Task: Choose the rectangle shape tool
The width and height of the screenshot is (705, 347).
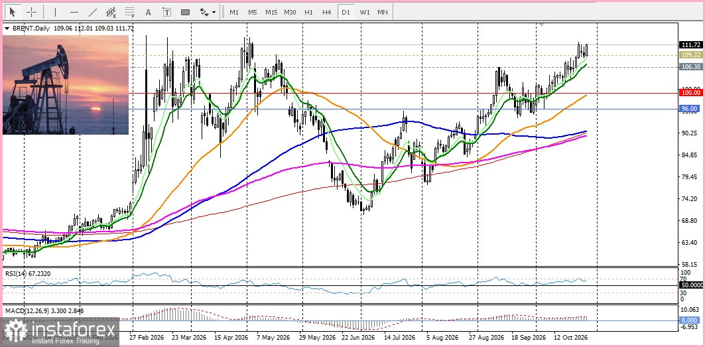Action: point(185,12)
